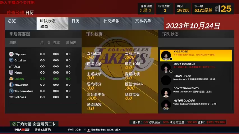Click the 最近10场 stat label

132,64
